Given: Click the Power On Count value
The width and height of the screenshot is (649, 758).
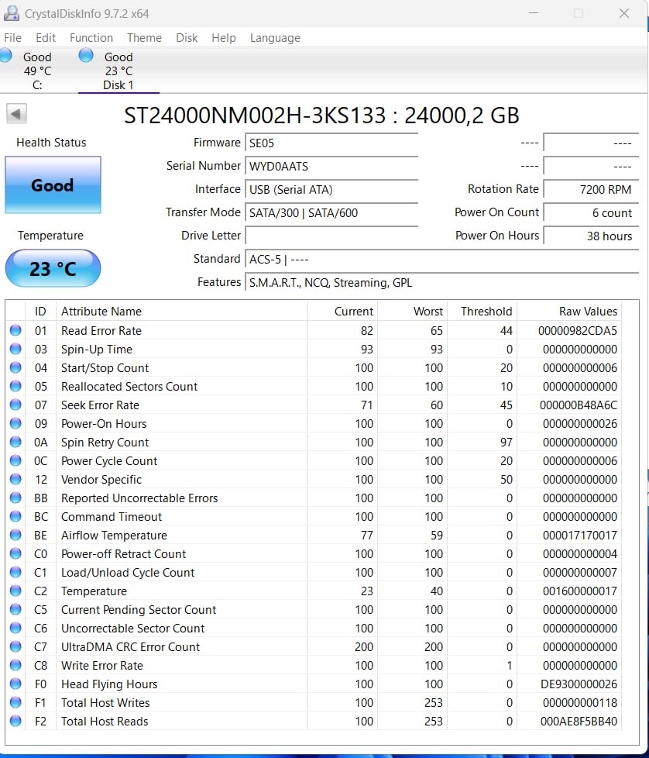Looking at the screenshot, I should [591, 212].
